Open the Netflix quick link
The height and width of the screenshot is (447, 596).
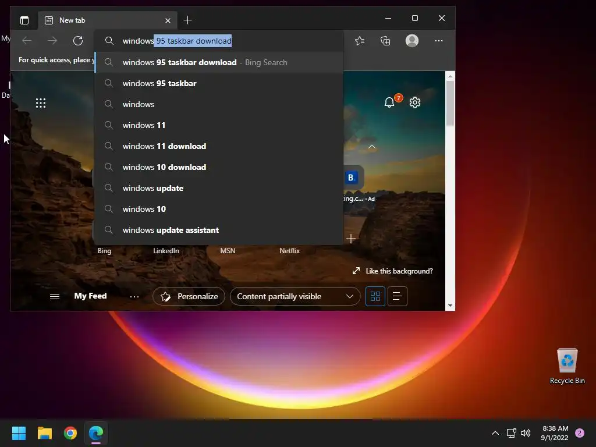[290, 251]
